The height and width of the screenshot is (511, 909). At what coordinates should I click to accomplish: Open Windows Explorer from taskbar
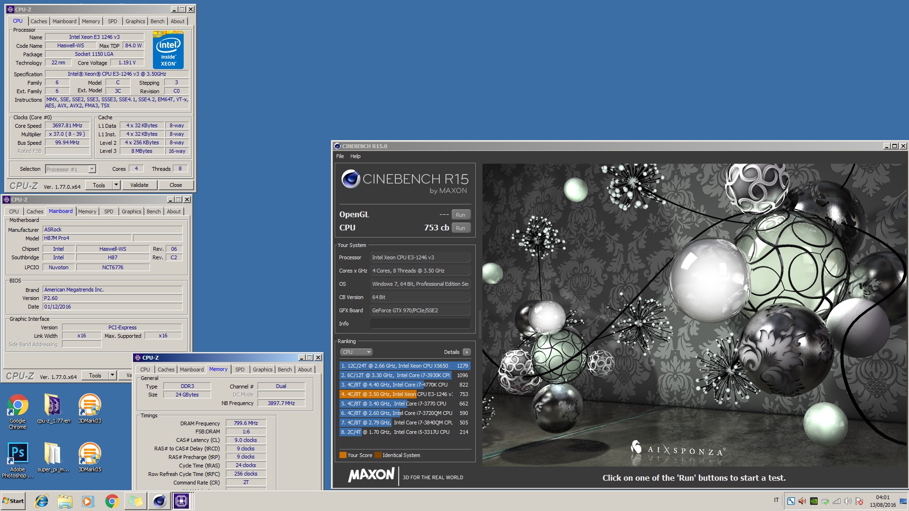(x=65, y=501)
